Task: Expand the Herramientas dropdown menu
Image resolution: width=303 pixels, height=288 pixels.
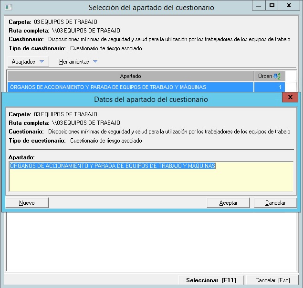Action: click(x=78, y=62)
